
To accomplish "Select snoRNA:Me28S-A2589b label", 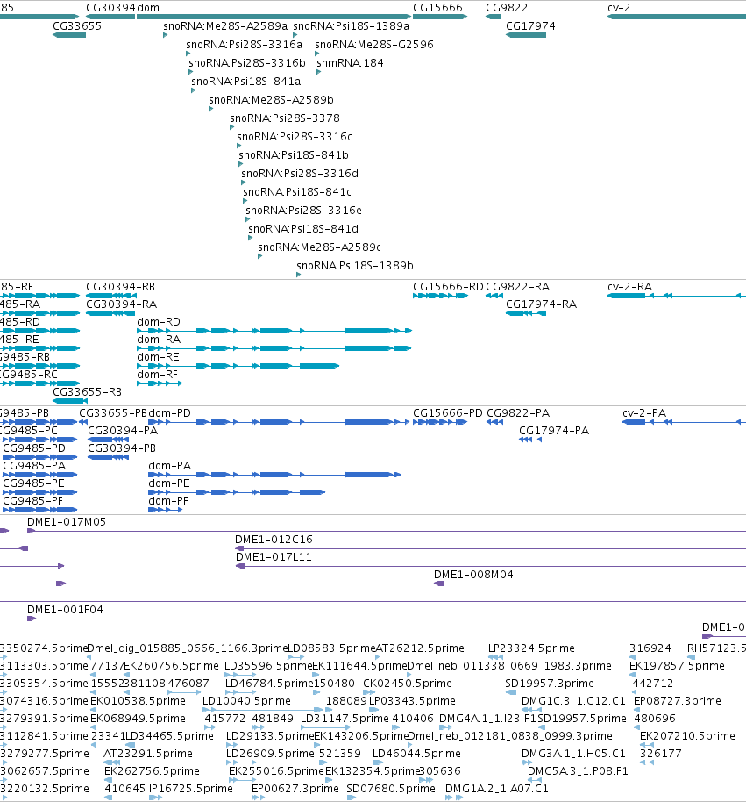I will [271, 100].
